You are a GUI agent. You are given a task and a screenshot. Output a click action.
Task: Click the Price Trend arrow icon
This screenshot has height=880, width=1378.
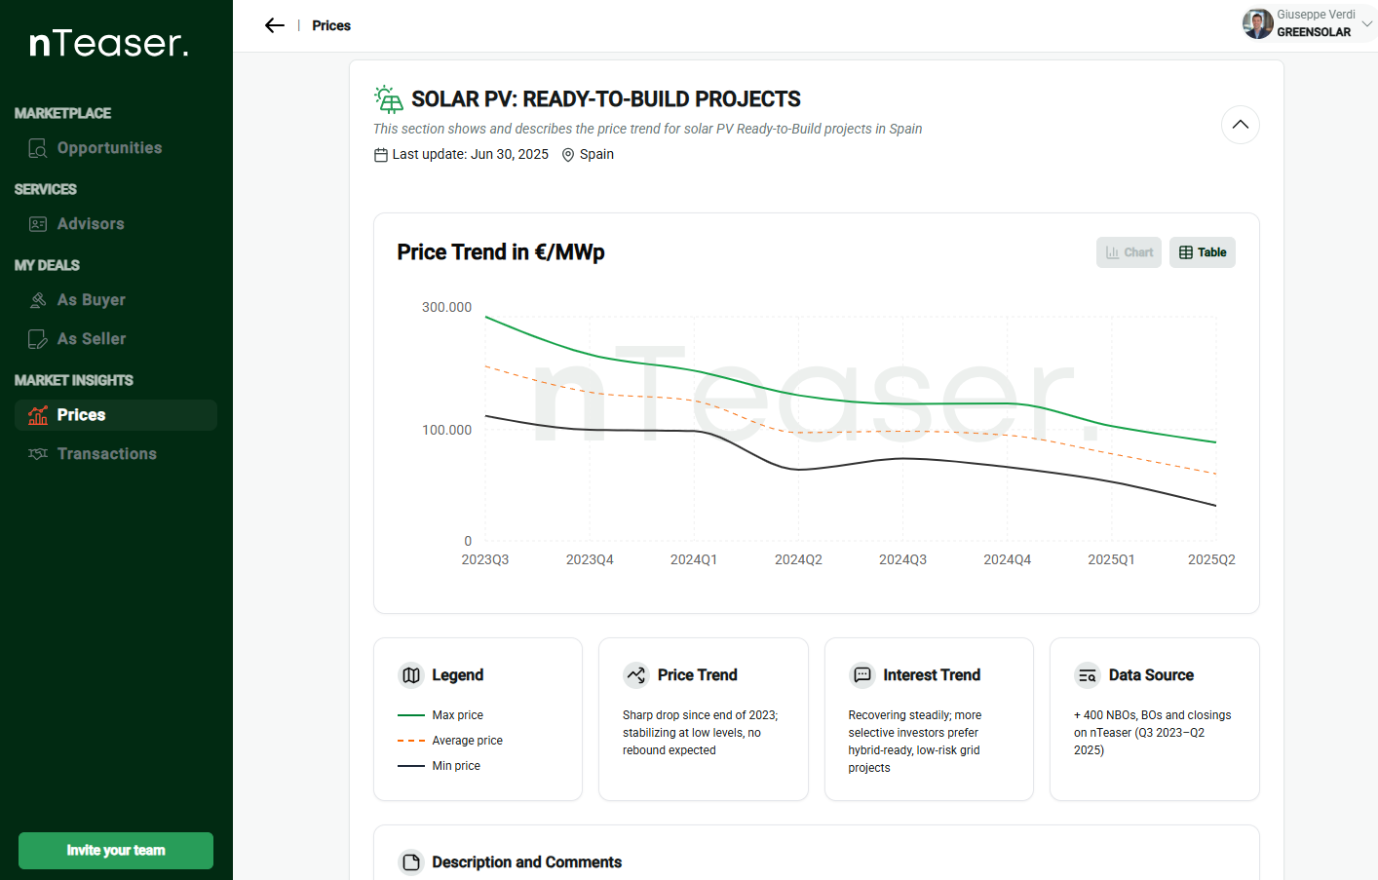(636, 675)
